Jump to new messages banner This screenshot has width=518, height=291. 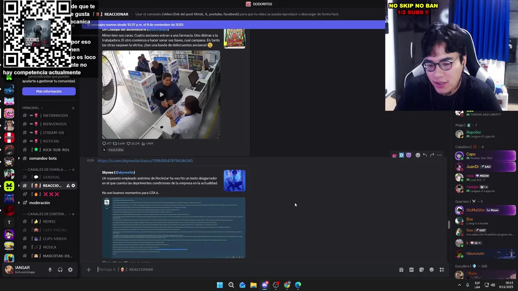tap(233, 25)
